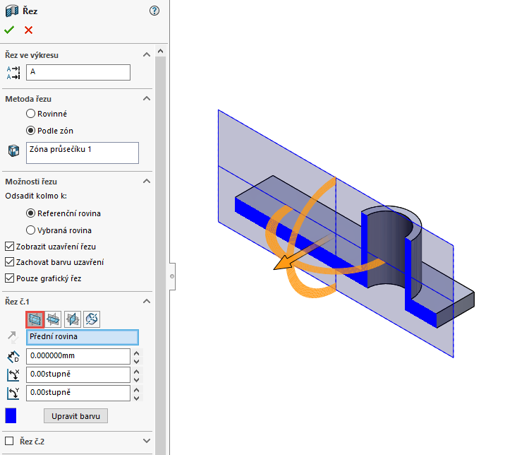
Task: Decrease the offset distance value
Action: [x=137, y=361]
